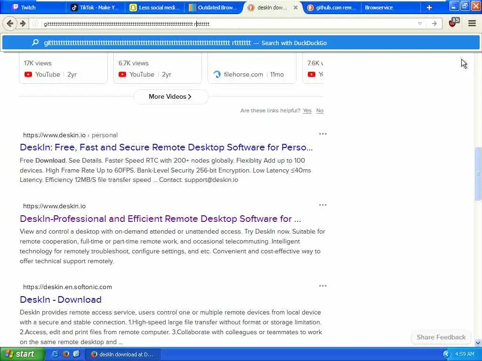The width and height of the screenshot is (482, 361).
Task: Open options dots for deskin.io personal result
Action: (x=323, y=134)
